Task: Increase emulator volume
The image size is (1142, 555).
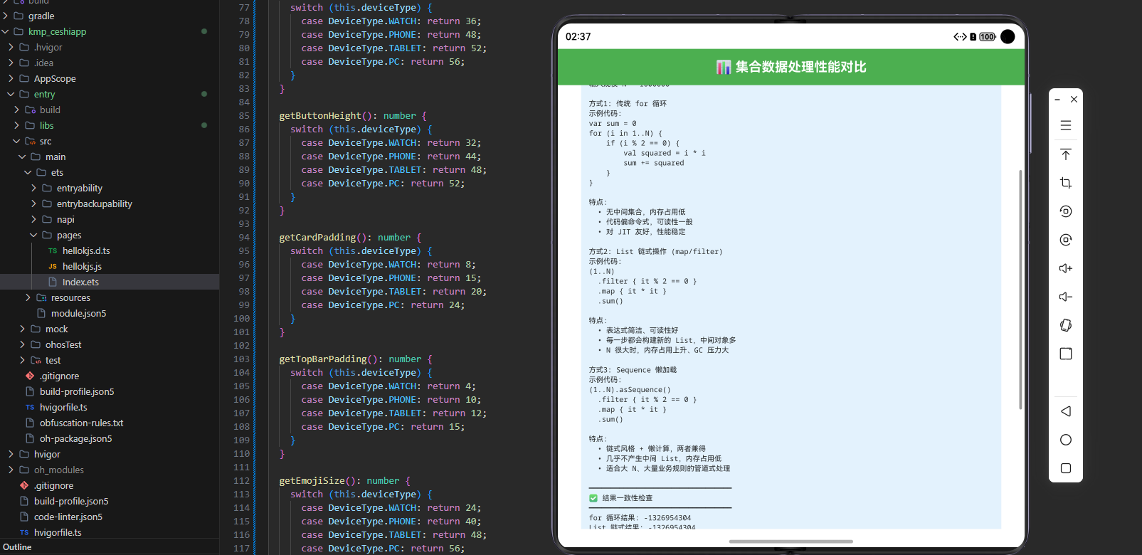Action: coord(1066,268)
